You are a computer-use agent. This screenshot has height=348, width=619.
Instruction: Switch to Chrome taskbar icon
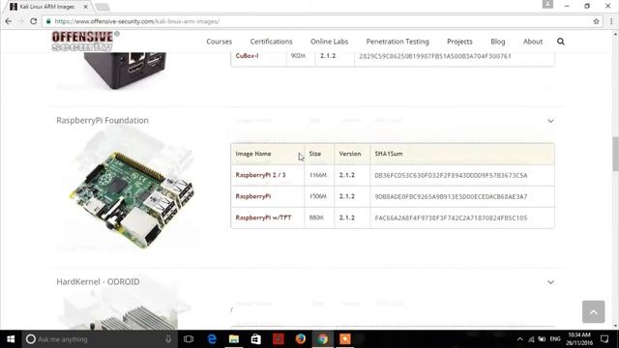[x=322, y=339]
